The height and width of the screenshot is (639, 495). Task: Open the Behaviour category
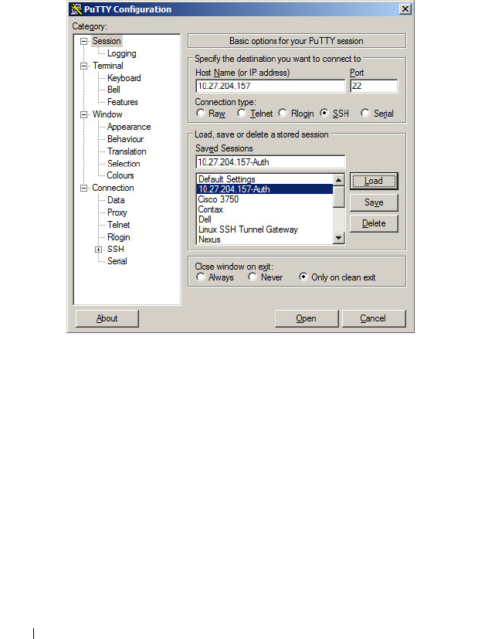point(125,139)
